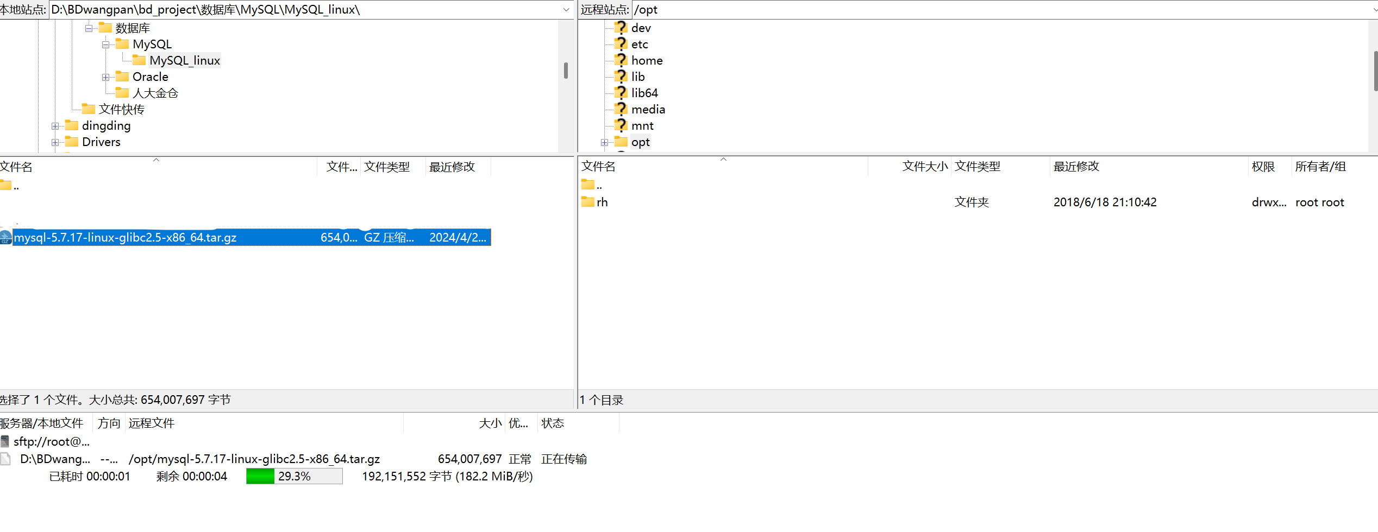Click the local tree vertical scrollbar
Viewport: 1378px width, 532px height.
(x=566, y=71)
